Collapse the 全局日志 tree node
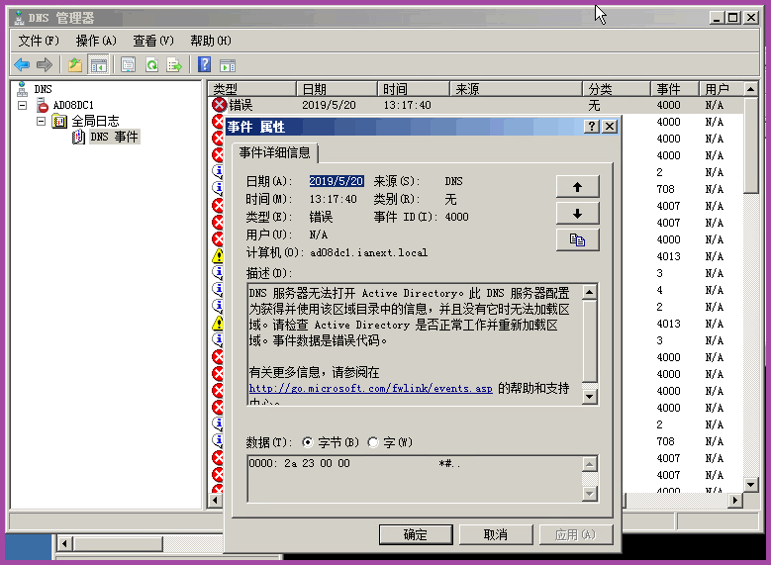Screen dimensions: 771x565 click(x=42, y=121)
